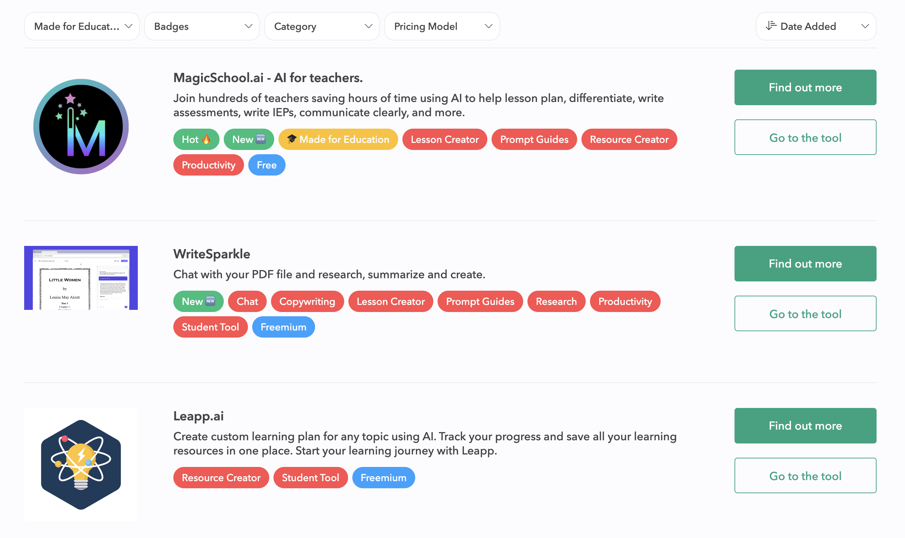The image size is (905, 538).
Task: Click Find out more for MagicSchool.ai
Action: pyautogui.click(x=805, y=87)
